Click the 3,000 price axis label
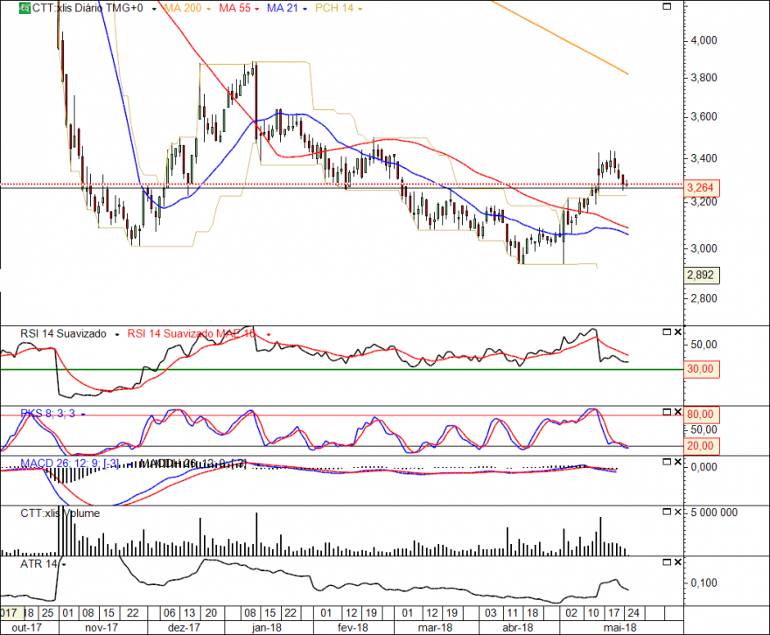This screenshot has width=770, height=635. tap(703, 248)
